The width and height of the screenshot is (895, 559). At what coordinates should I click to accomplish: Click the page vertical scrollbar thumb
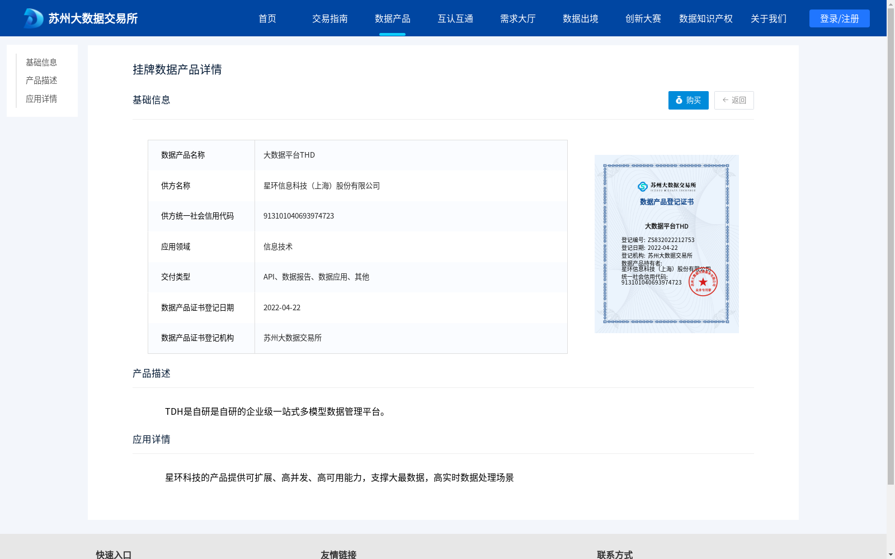[891, 246]
